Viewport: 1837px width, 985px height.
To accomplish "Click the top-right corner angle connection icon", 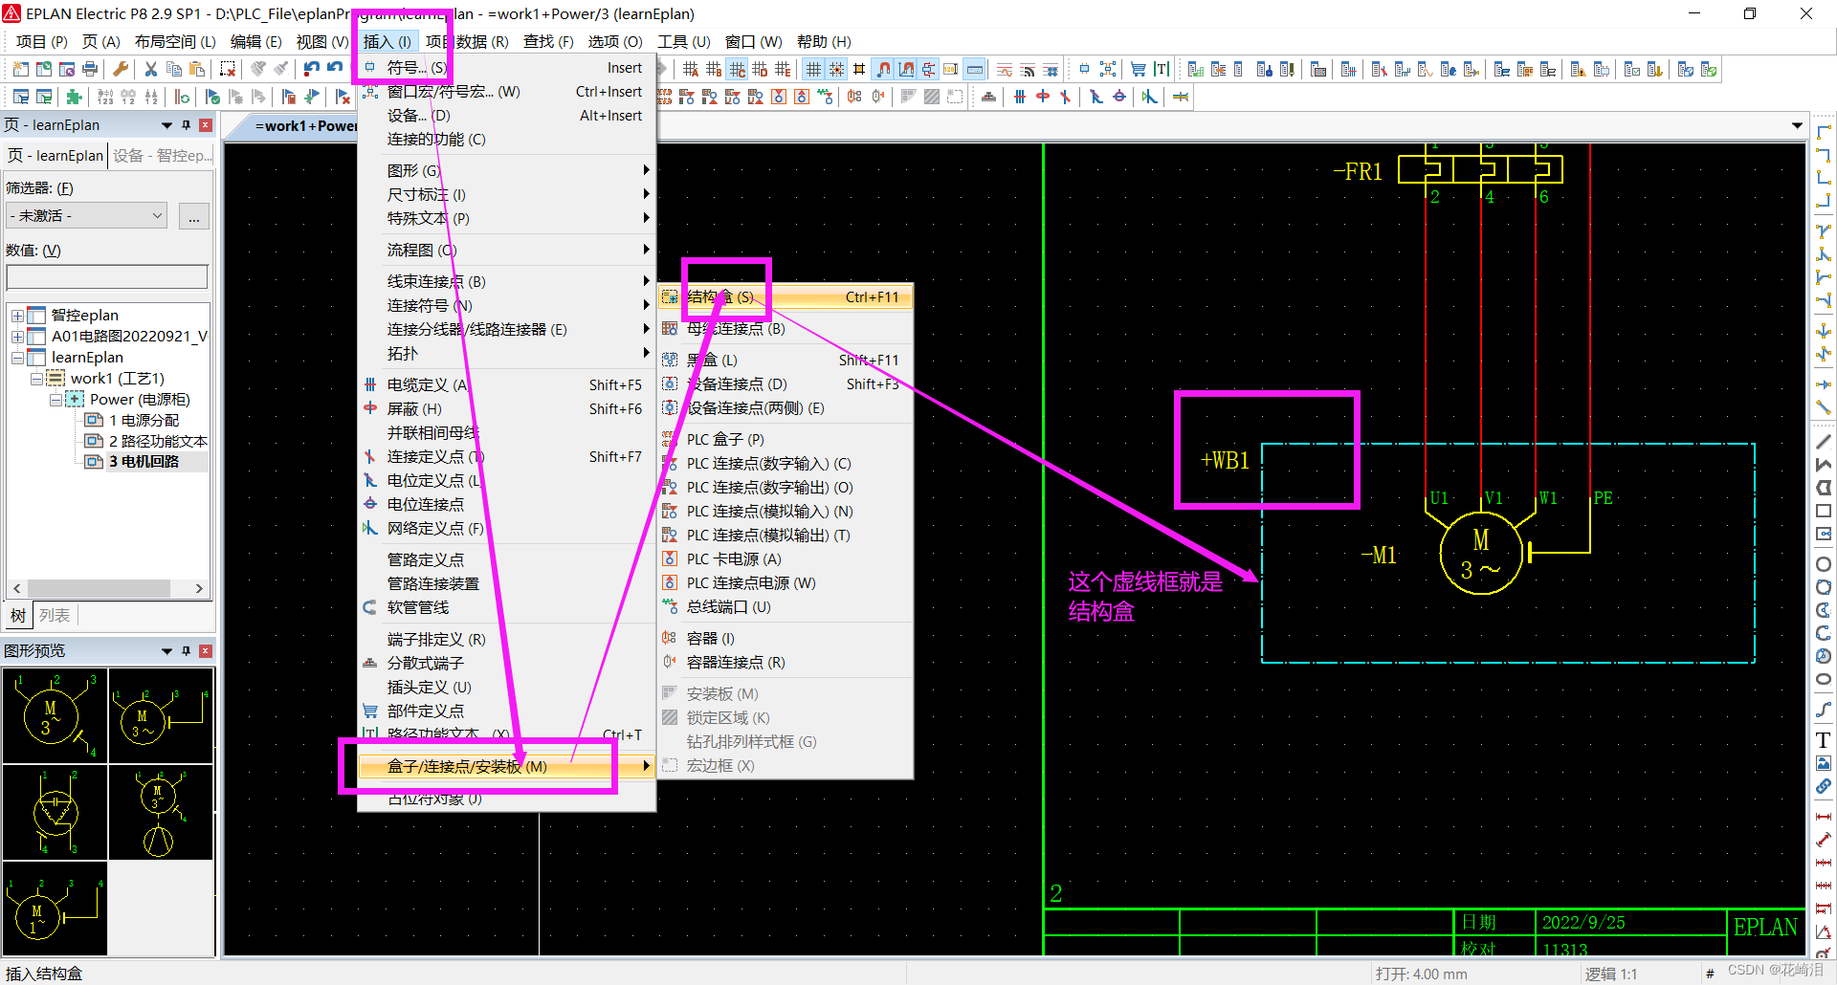I will 1824,155.
